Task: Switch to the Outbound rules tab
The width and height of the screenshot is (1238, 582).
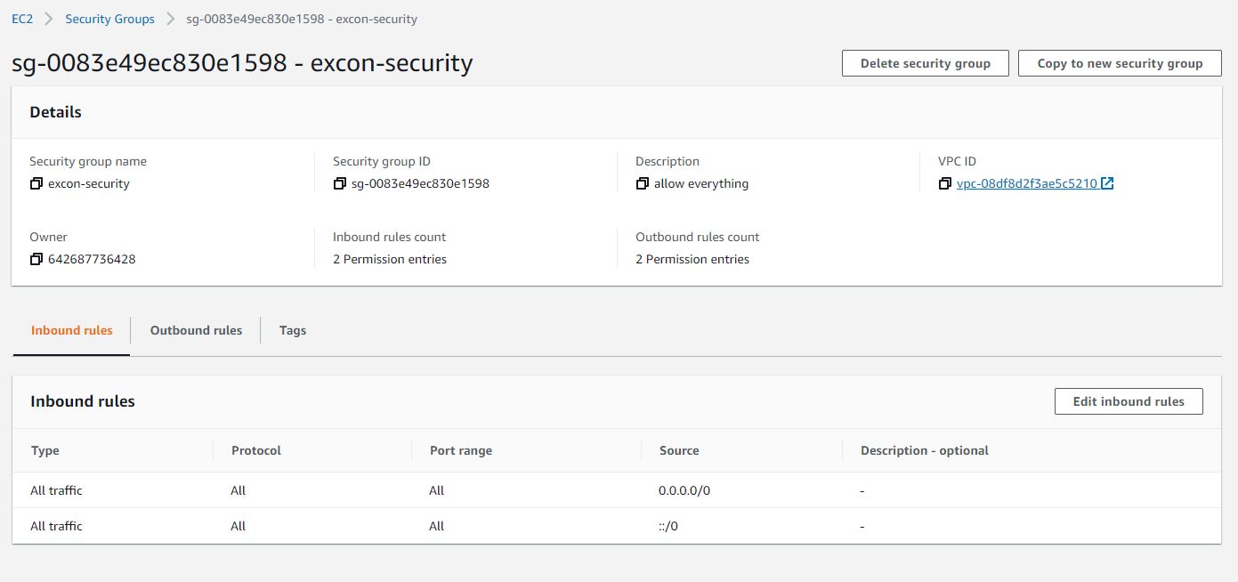Action: pos(196,330)
